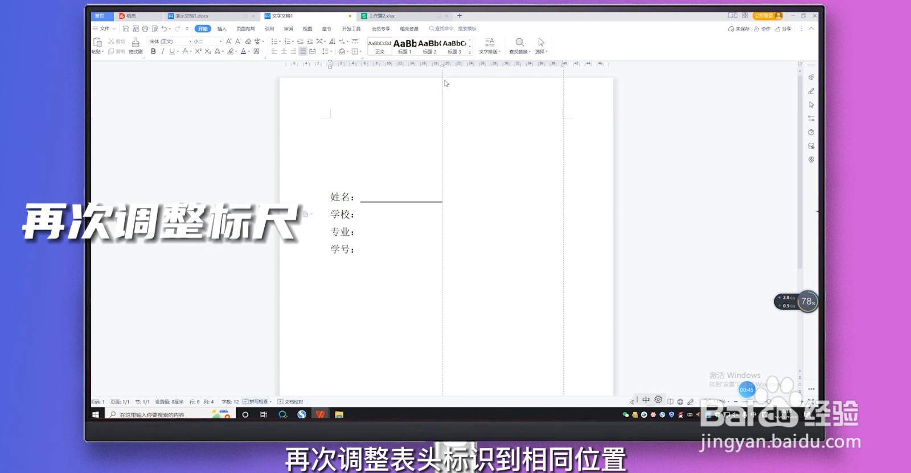Viewport: 911px width, 473px height.
Task: Click the Windows taskbar search box
Action: (171, 414)
